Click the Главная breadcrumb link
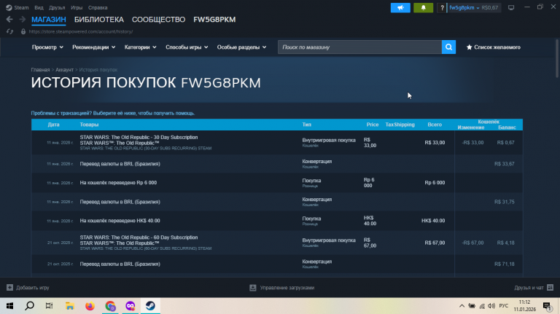The image size is (560, 314). pos(40,70)
